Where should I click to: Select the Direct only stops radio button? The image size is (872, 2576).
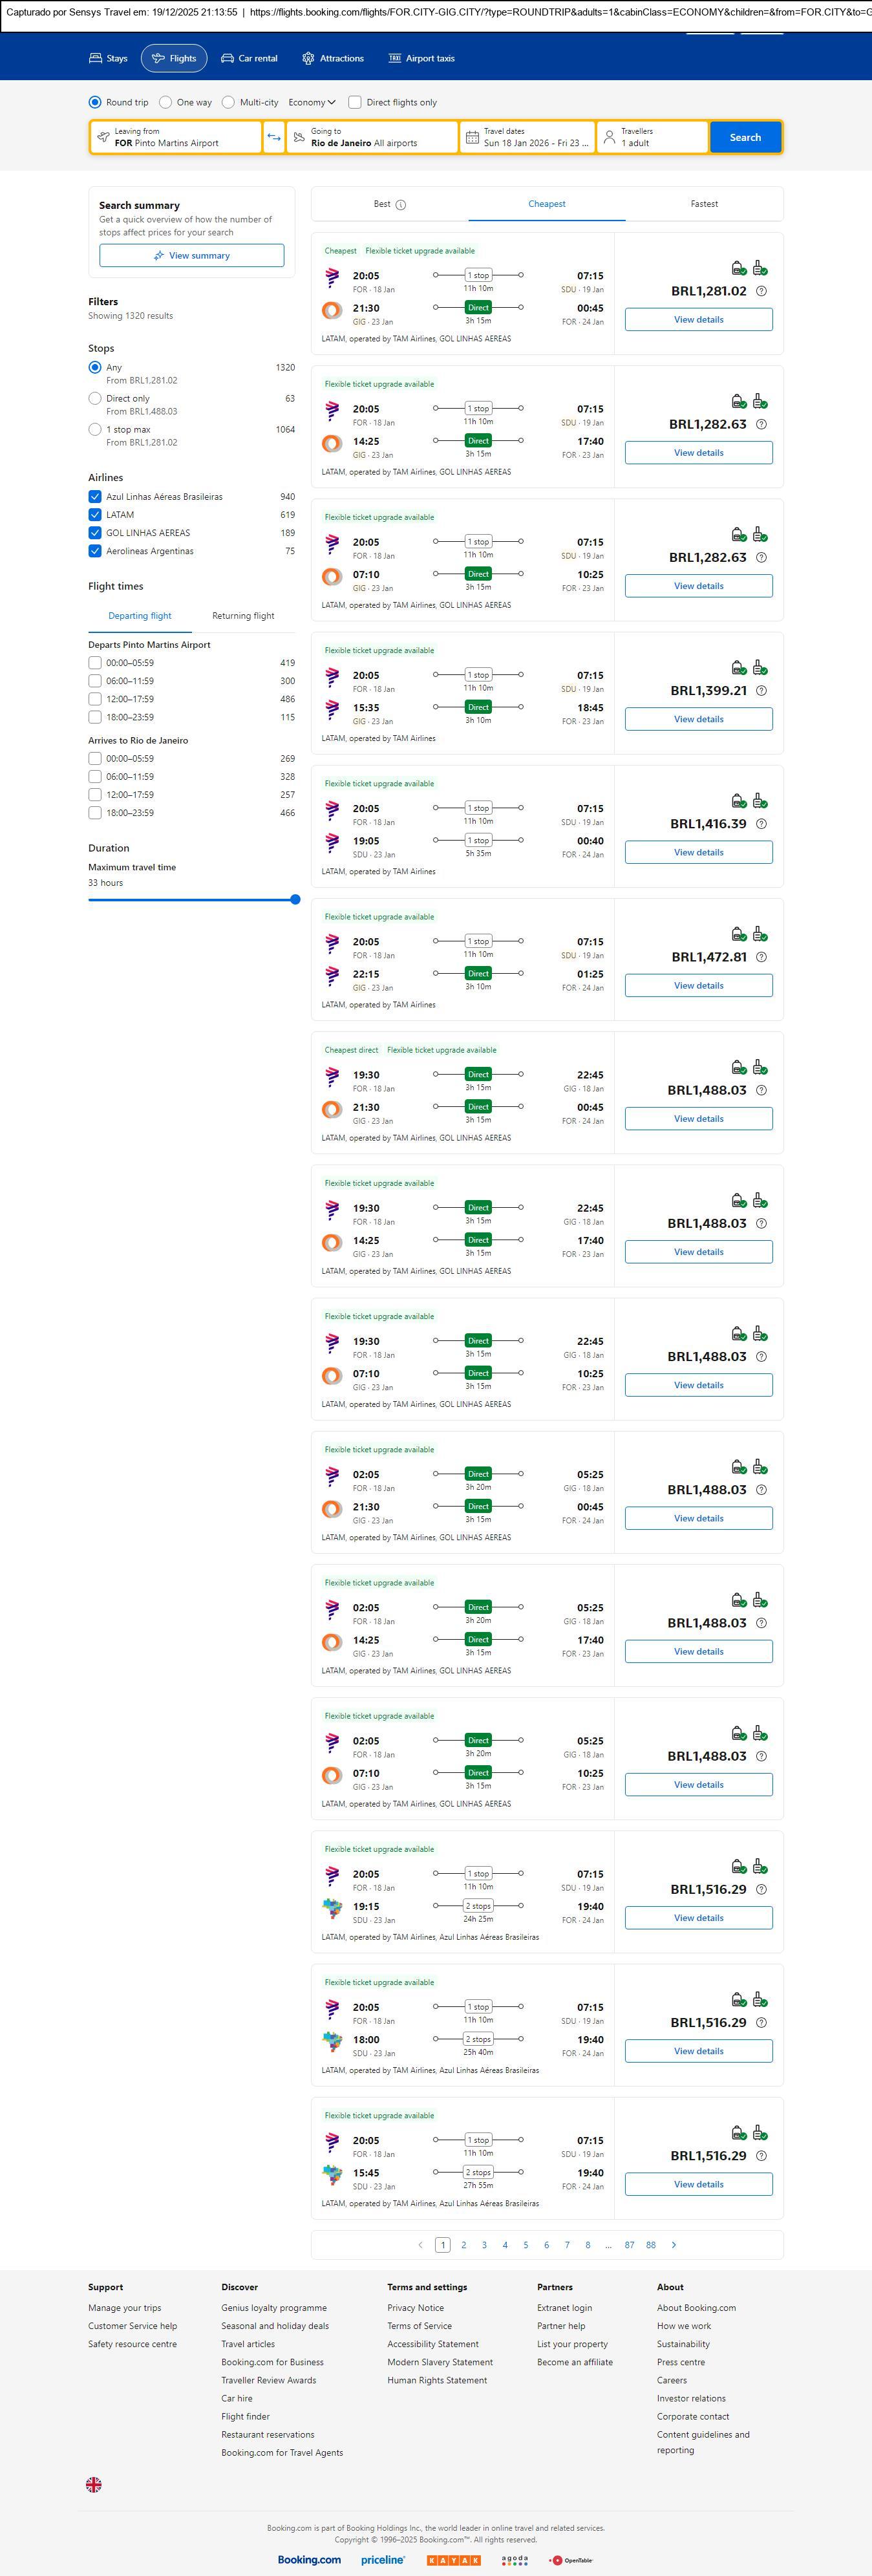pos(95,398)
